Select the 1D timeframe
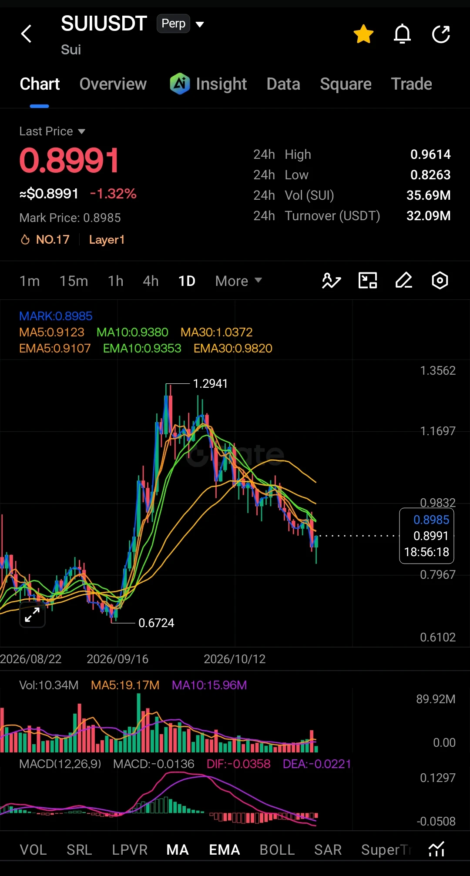470x876 pixels. point(187,281)
